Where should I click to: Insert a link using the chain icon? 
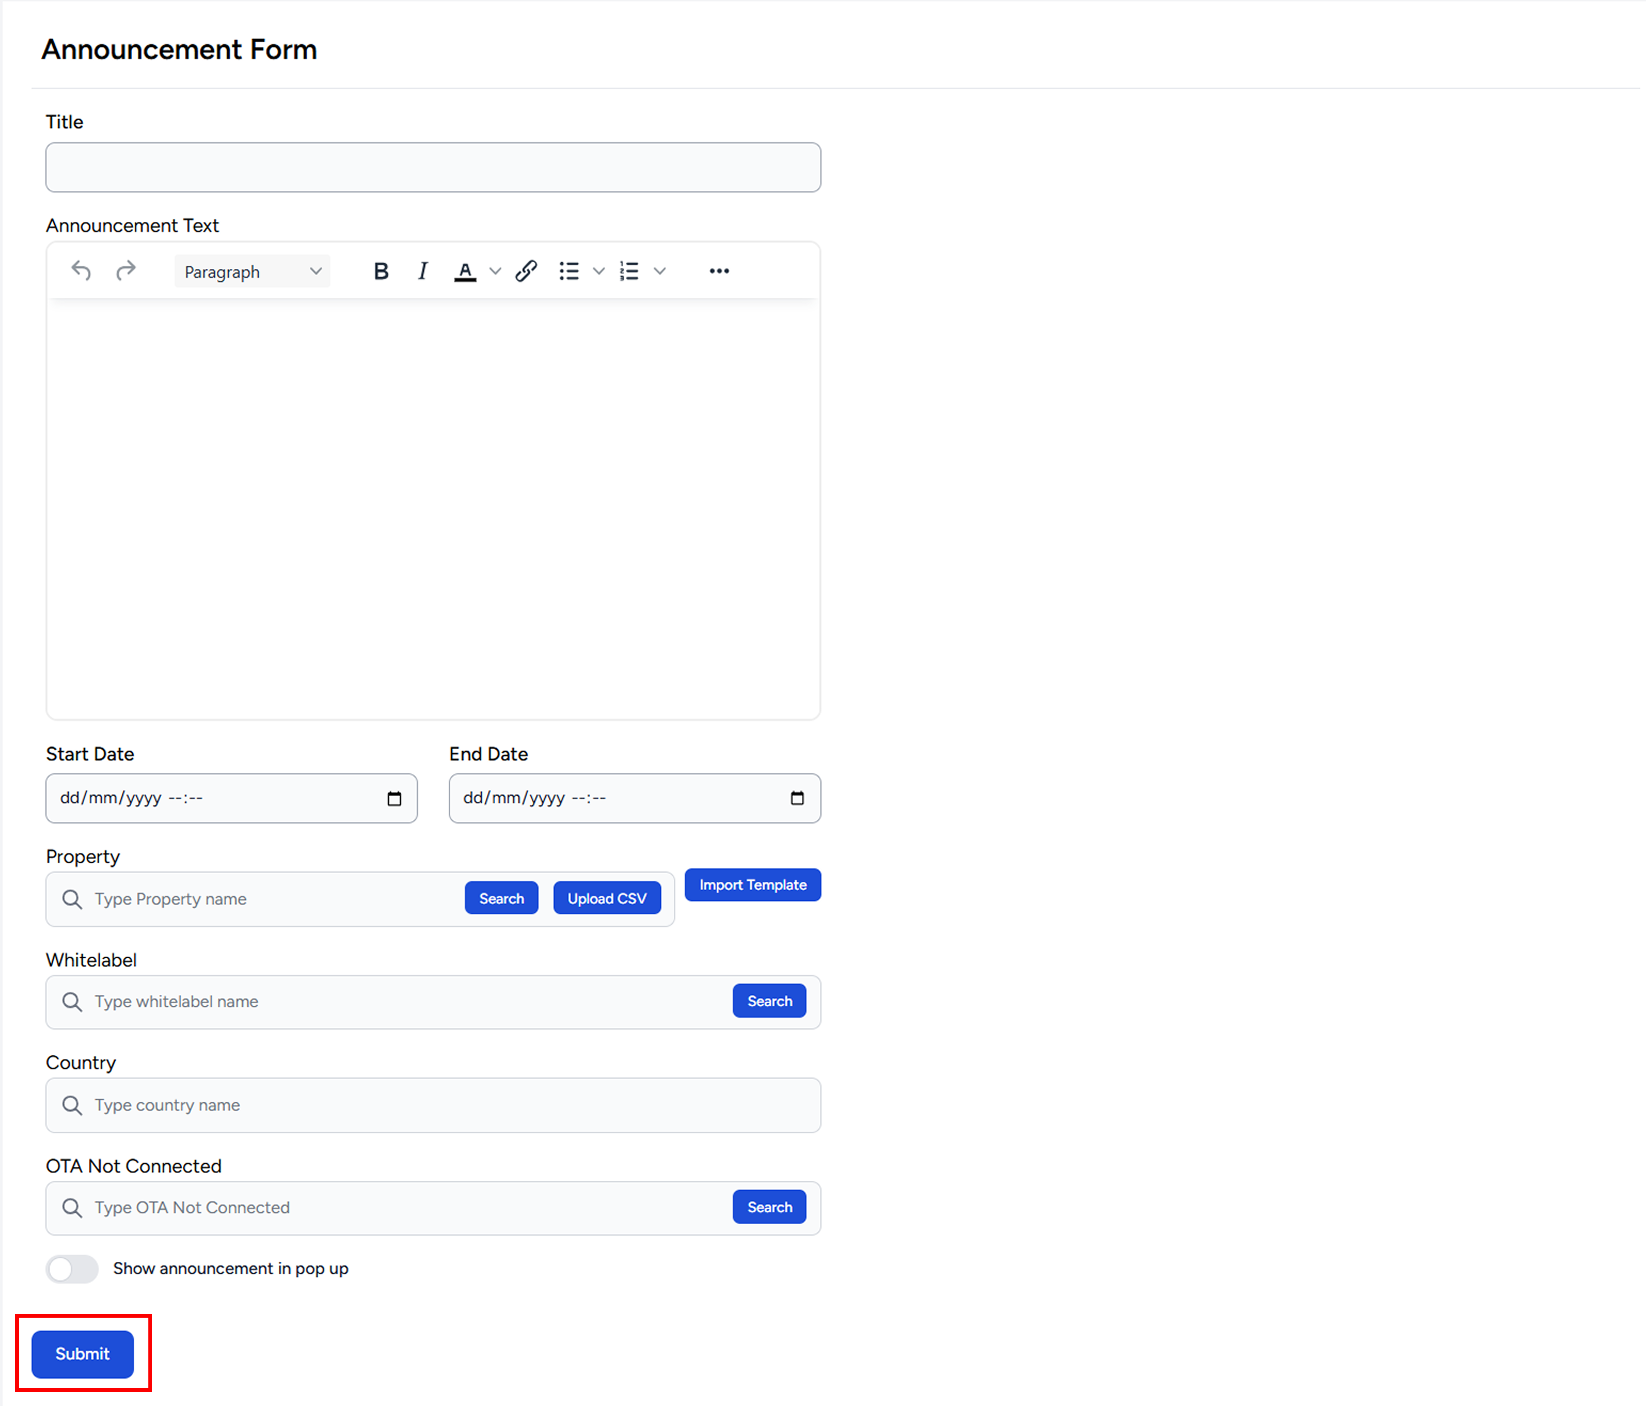tap(526, 272)
